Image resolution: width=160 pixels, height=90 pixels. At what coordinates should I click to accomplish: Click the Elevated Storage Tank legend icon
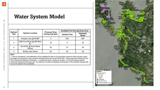coord(97,83)
